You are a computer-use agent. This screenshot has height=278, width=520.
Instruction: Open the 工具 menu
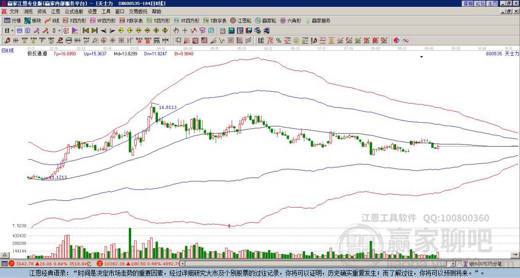106,12
